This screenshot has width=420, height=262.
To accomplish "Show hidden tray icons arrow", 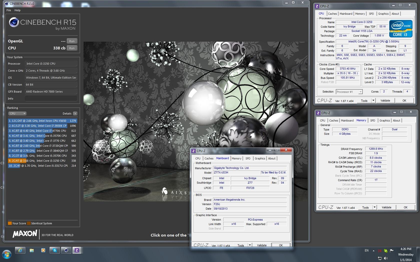I will pos(373,251).
